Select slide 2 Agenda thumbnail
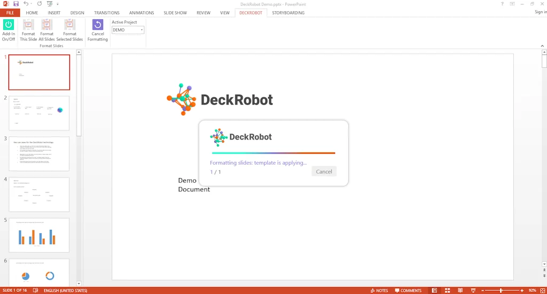Screen dimensions: 547x294 click(x=39, y=113)
